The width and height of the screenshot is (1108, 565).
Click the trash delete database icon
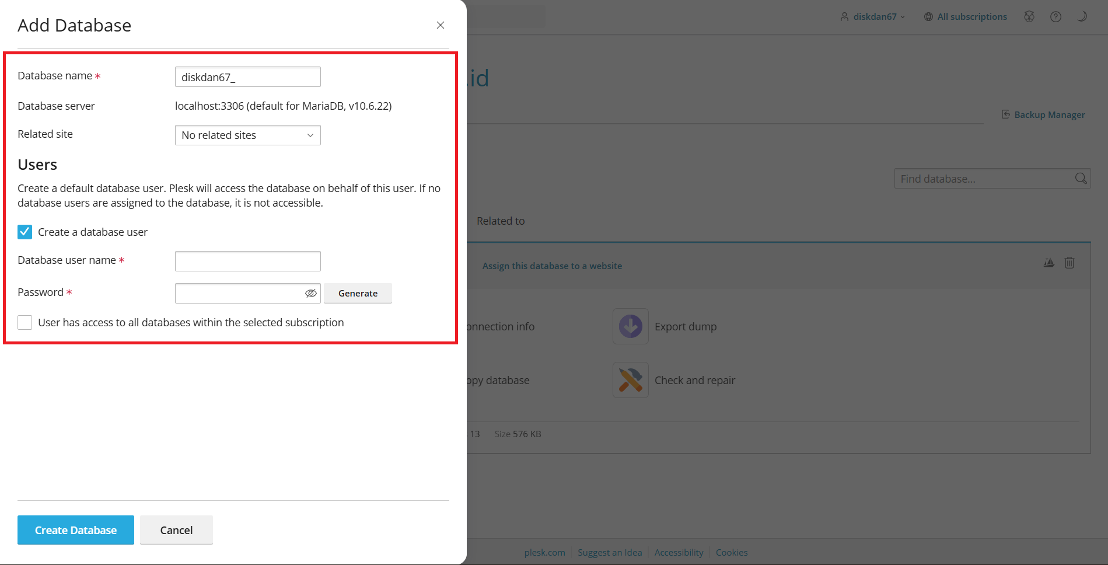tap(1069, 263)
